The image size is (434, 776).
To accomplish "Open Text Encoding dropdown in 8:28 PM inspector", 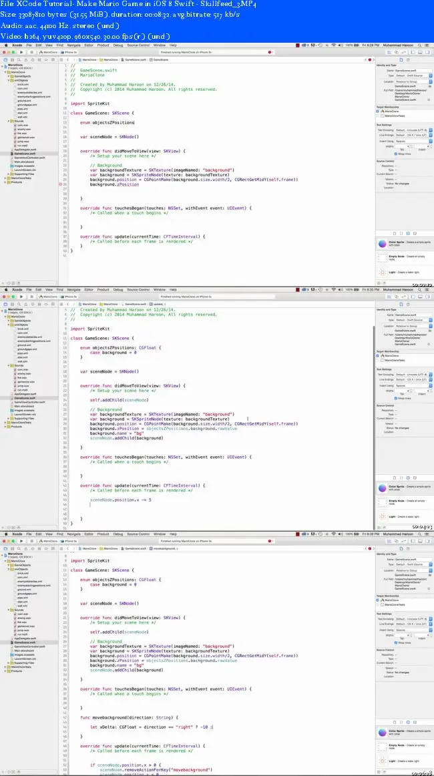I will pyautogui.click(x=413, y=130).
